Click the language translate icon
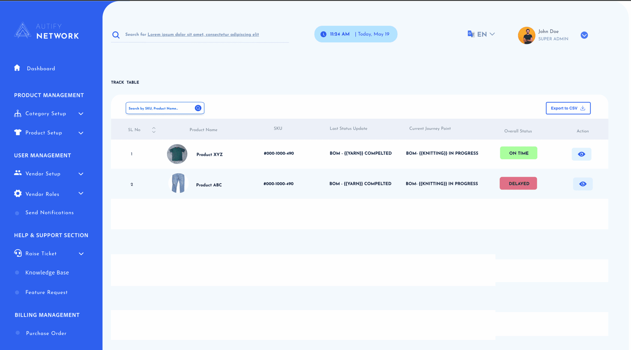This screenshot has height=350, width=631. tap(471, 34)
